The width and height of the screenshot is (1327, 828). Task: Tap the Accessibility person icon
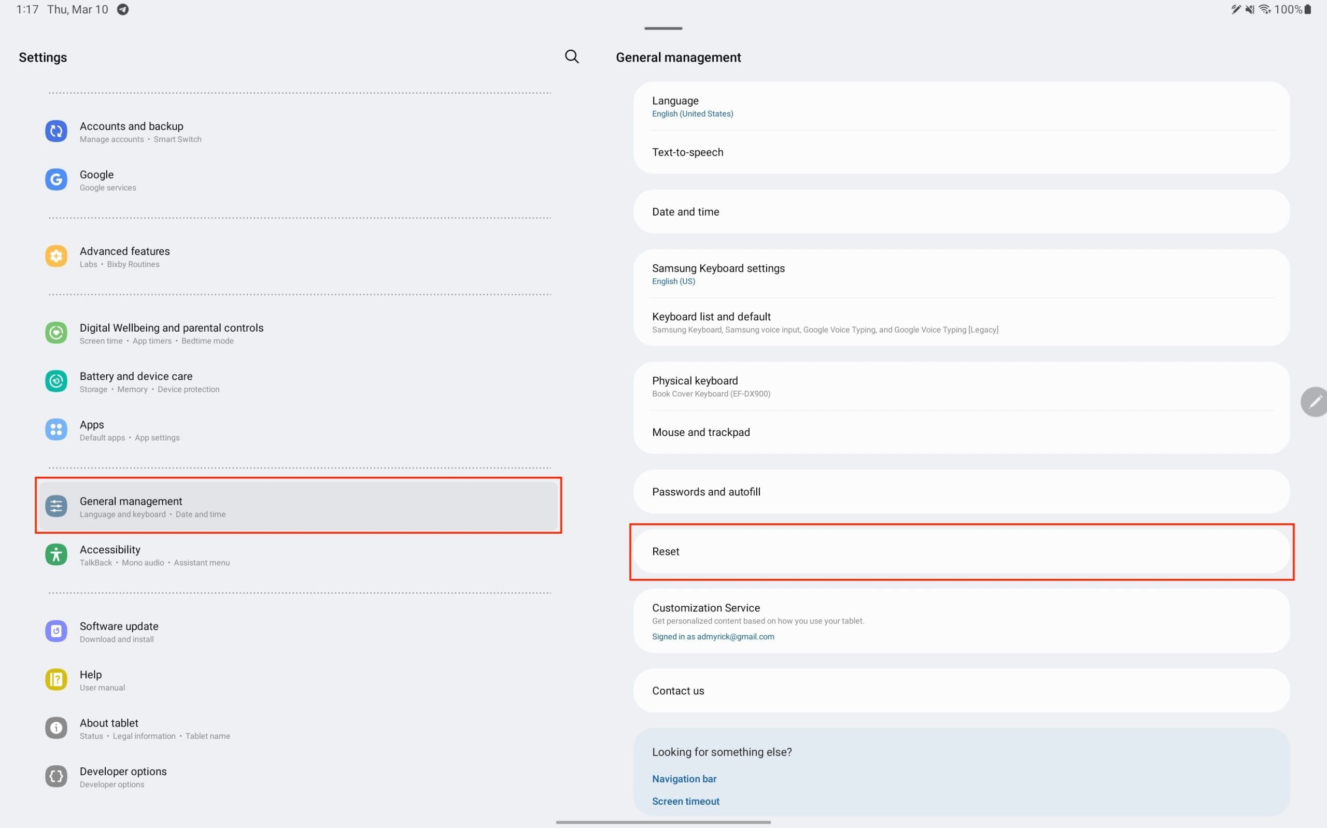(56, 555)
